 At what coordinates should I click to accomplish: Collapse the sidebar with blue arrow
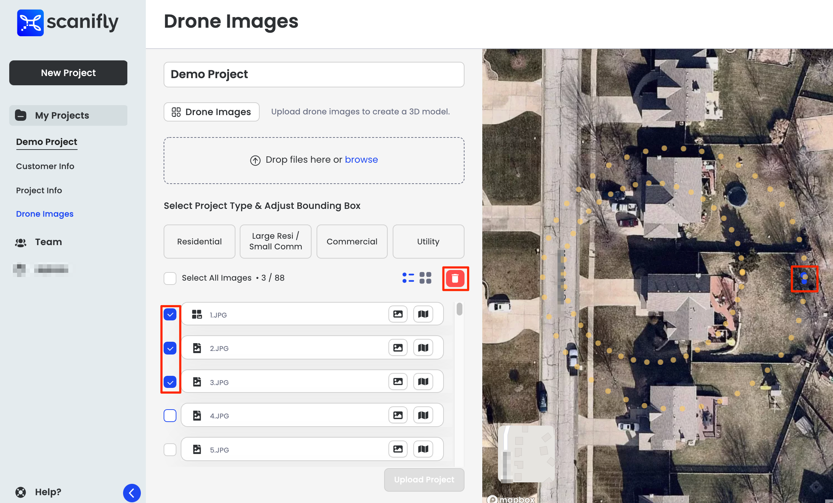click(132, 493)
